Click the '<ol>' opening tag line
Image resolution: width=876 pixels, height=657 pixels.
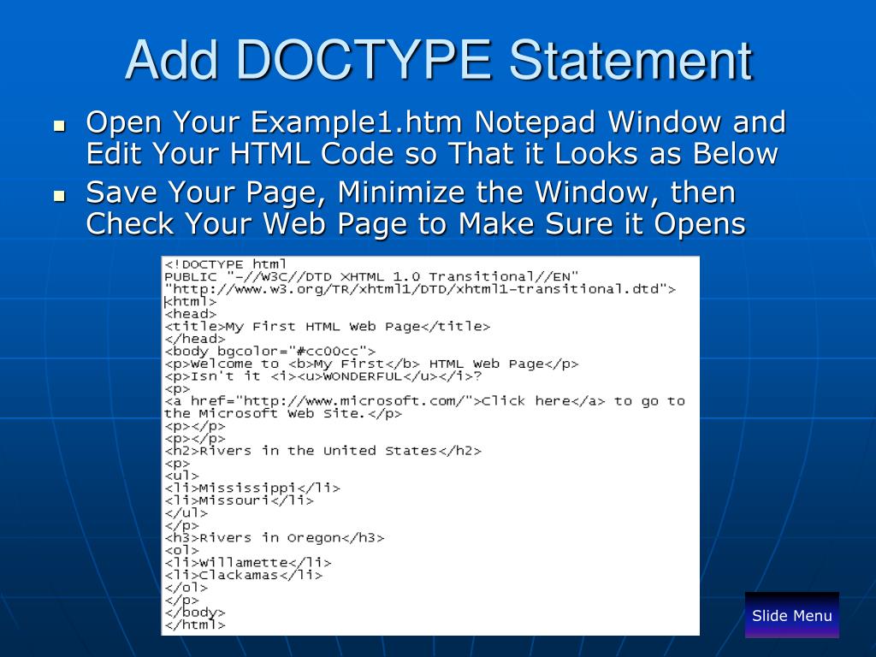pos(181,550)
